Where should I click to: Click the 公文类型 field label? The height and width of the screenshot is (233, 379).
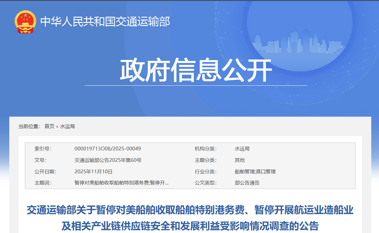click(205, 183)
